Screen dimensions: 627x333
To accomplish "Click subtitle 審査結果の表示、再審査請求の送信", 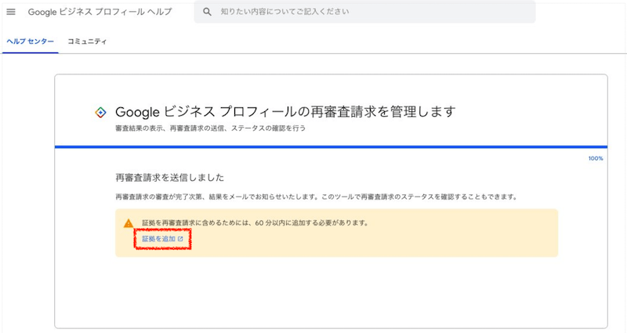I will click(x=210, y=128).
